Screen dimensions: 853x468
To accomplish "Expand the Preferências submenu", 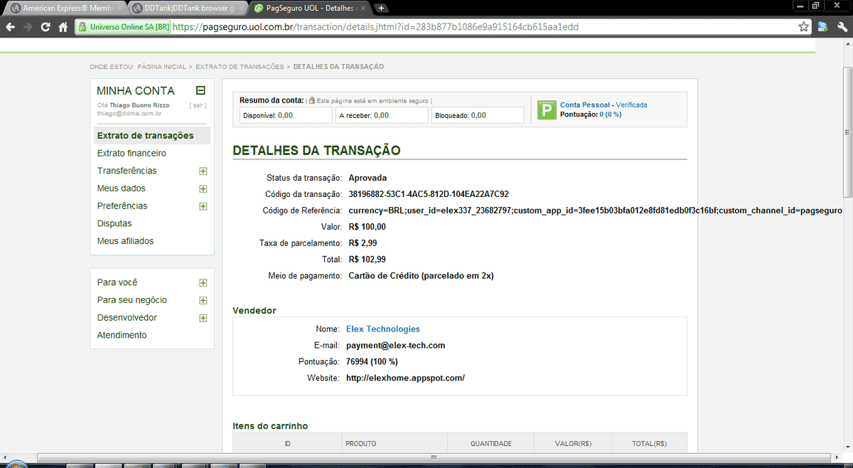I will pyautogui.click(x=203, y=206).
